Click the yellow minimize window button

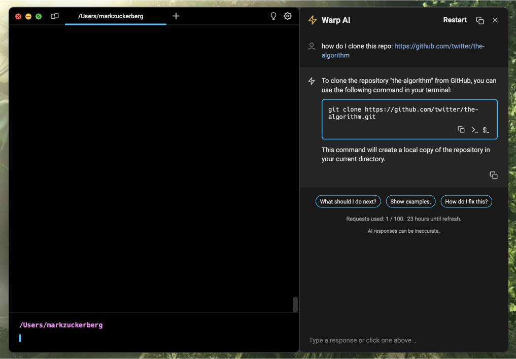(x=28, y=16)
